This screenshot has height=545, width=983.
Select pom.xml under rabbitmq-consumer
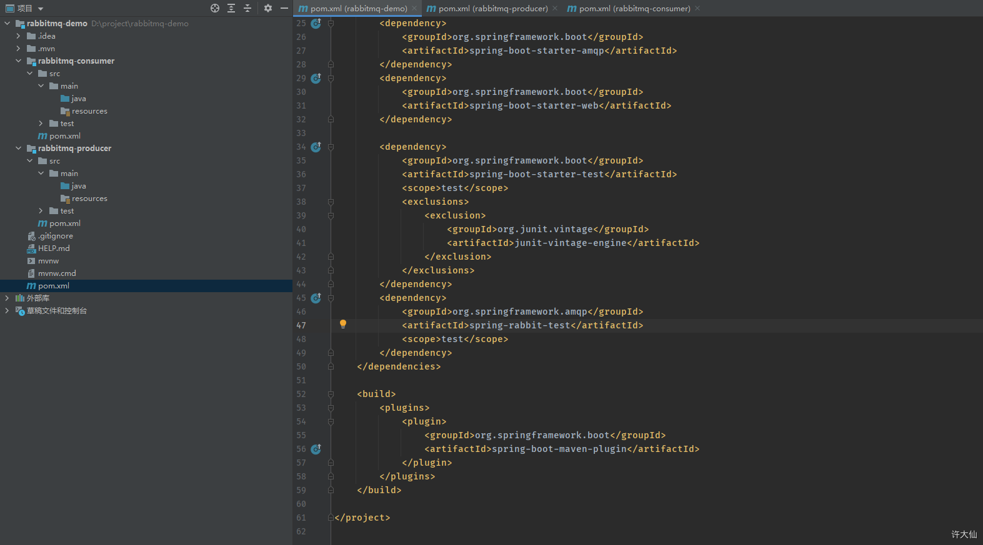coord(59,135)
